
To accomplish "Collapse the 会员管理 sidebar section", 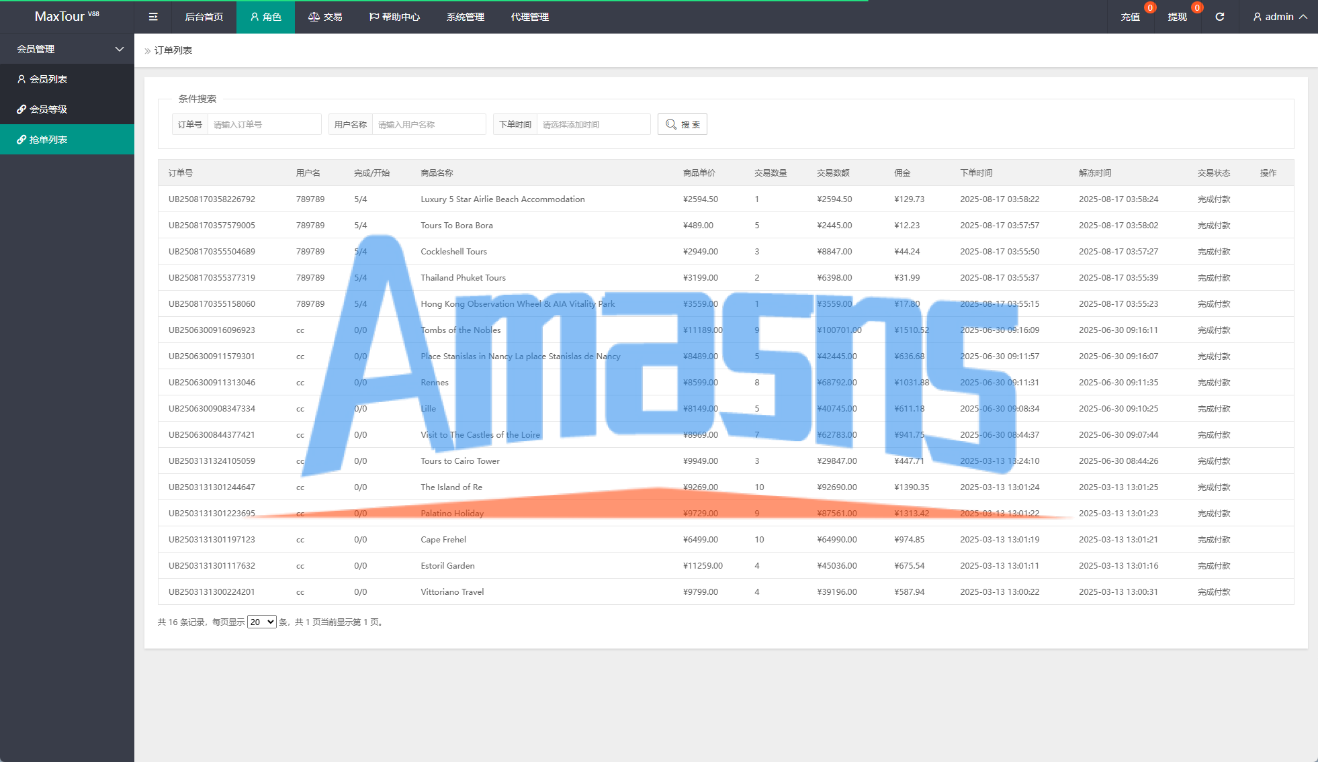I will (x=67, y=49).
